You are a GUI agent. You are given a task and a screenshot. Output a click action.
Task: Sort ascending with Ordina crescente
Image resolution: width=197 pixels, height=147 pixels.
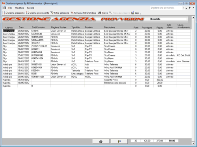(x=14, y=13)
